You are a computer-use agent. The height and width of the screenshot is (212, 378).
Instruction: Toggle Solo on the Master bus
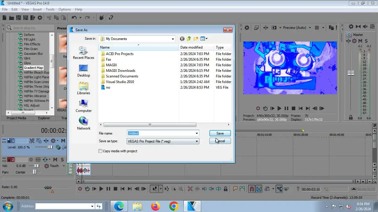coord(366,41)
